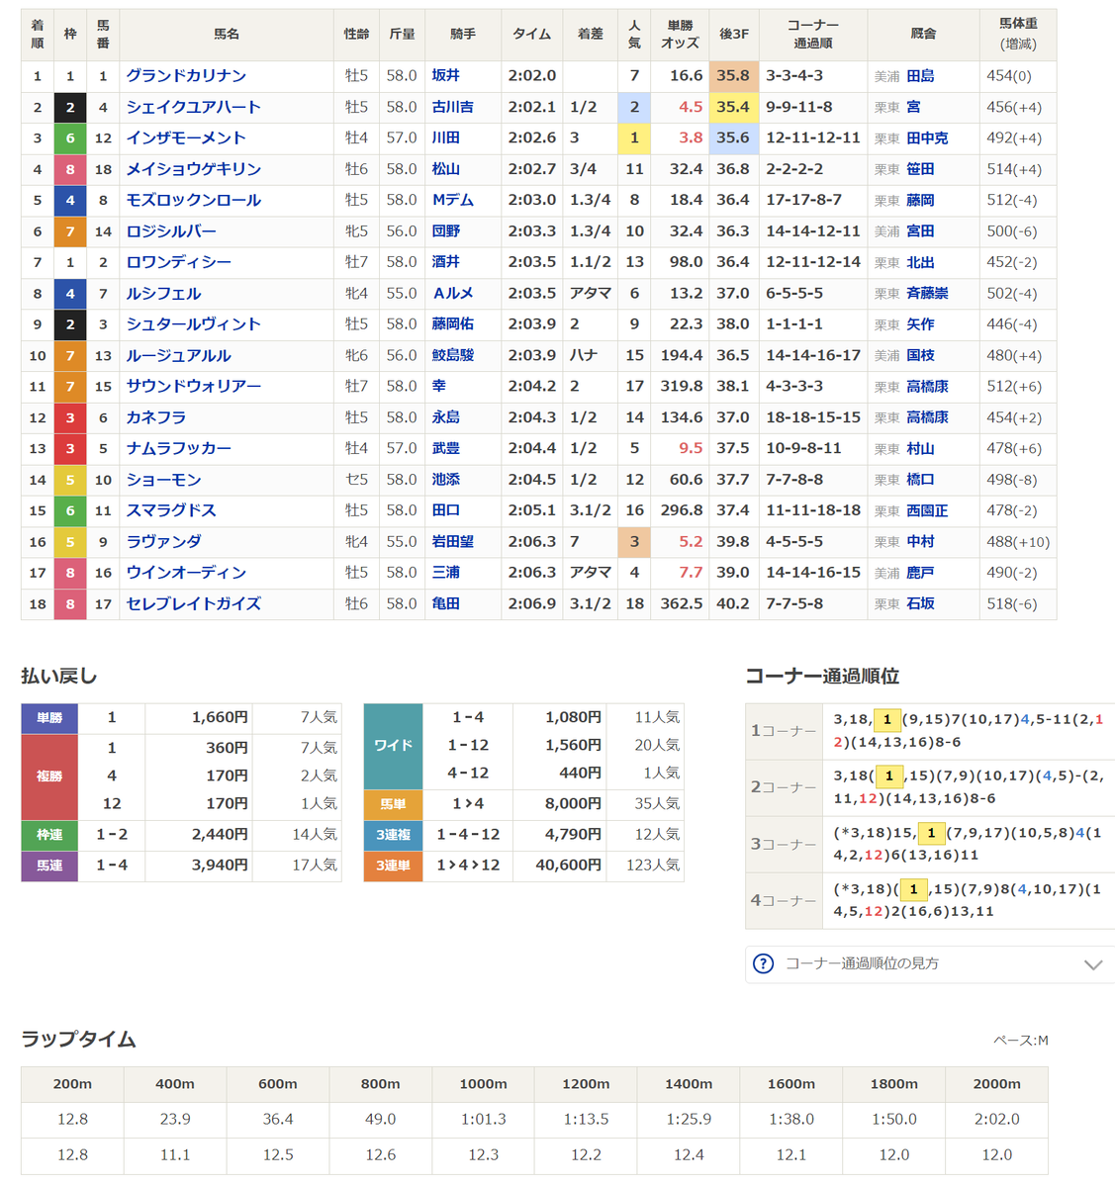Click the 単勝 payout label
Image resolution: width=1115 pixels, height=1187 pixels.
pyautogui.click(x=49, y=718)
